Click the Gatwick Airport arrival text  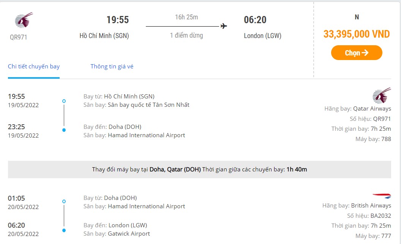coord(129,234)
